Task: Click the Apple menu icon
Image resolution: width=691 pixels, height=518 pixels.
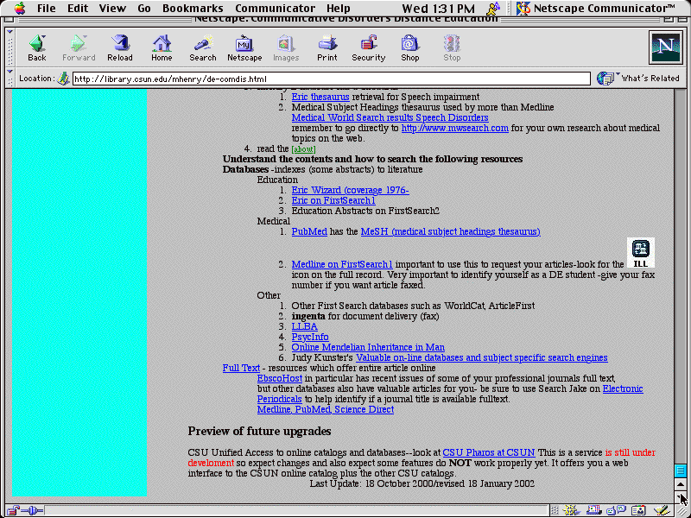Action: point(19,8)
